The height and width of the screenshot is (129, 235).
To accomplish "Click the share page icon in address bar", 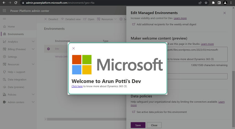I will (x=200, y=3).
